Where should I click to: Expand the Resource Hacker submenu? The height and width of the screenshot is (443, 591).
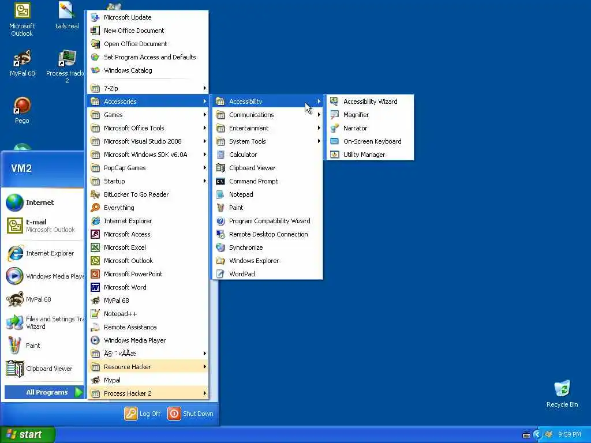(x=148, y=366)
